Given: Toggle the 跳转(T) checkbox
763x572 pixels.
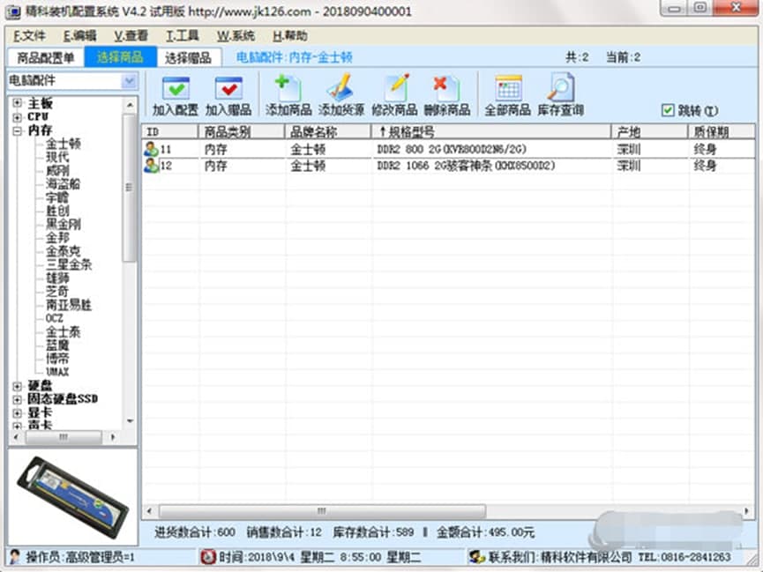Looking at the screenshot, I should tap(668, 110).
